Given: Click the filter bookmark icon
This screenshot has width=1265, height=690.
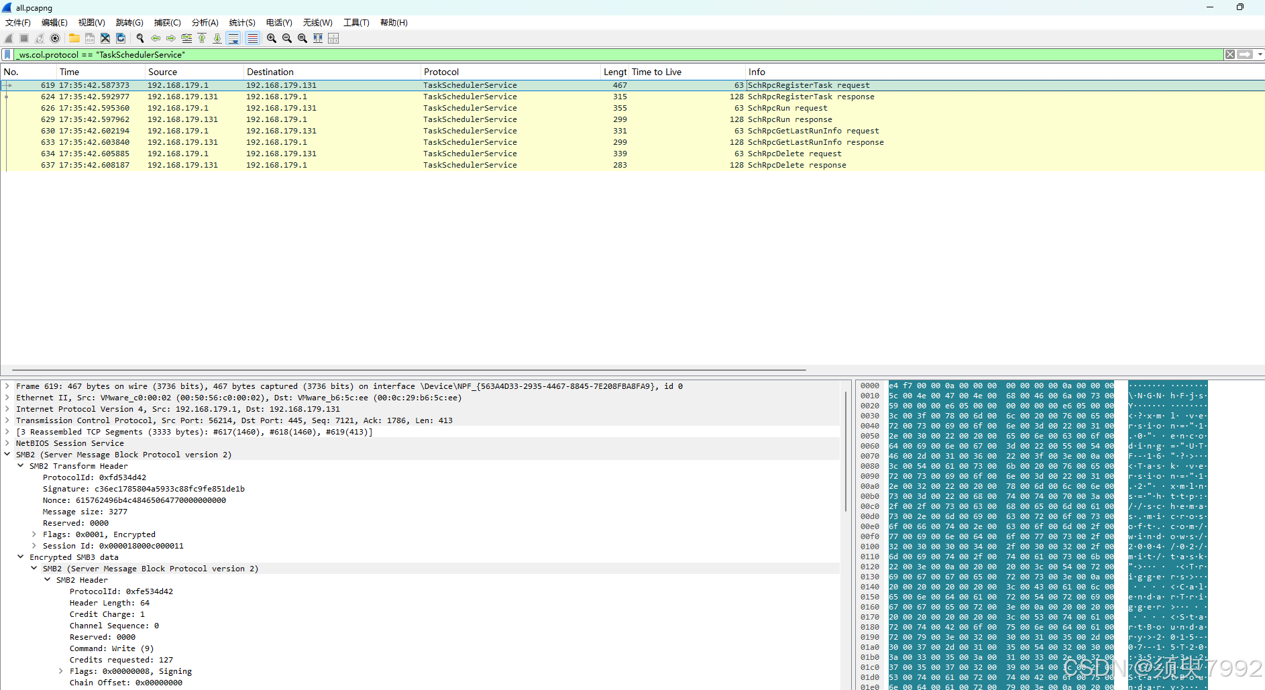Looking at the screenshot, I should [7, 54].
